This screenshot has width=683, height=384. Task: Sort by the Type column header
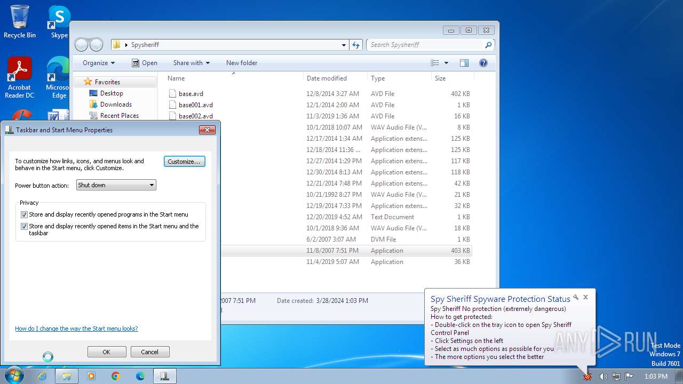[x=399, y=78]
